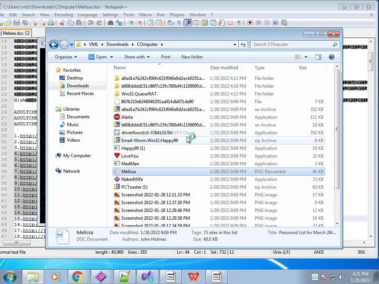Sort by the Size column header
The width and height of the screenshot is (379, 284).
coord(311,68)
